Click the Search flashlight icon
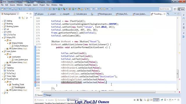 pos(85,9)
